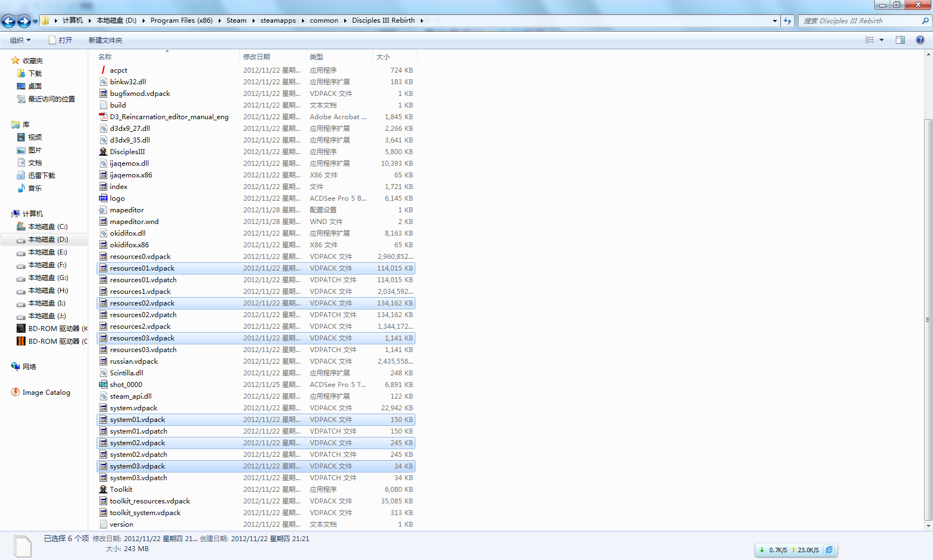Expand the breadcrumb arrow after common

tap(345, 21)
